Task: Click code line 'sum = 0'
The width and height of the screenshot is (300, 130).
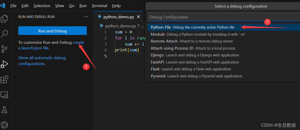Action: click(x=123, y=32)
